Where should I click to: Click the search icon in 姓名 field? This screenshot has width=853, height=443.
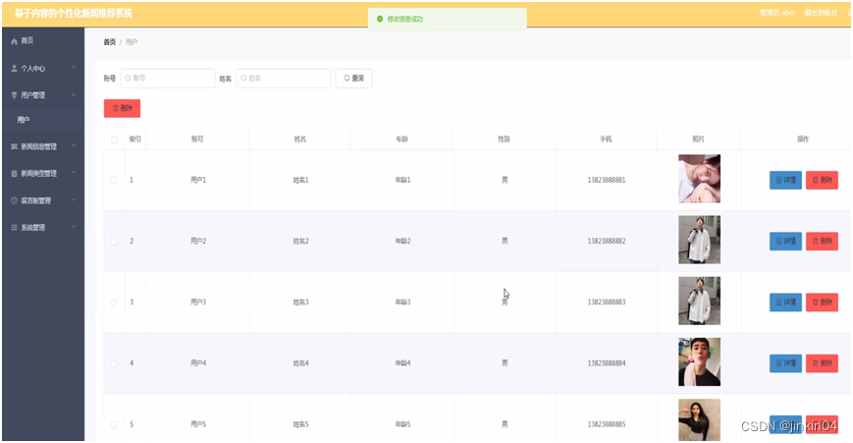(243, 79)
